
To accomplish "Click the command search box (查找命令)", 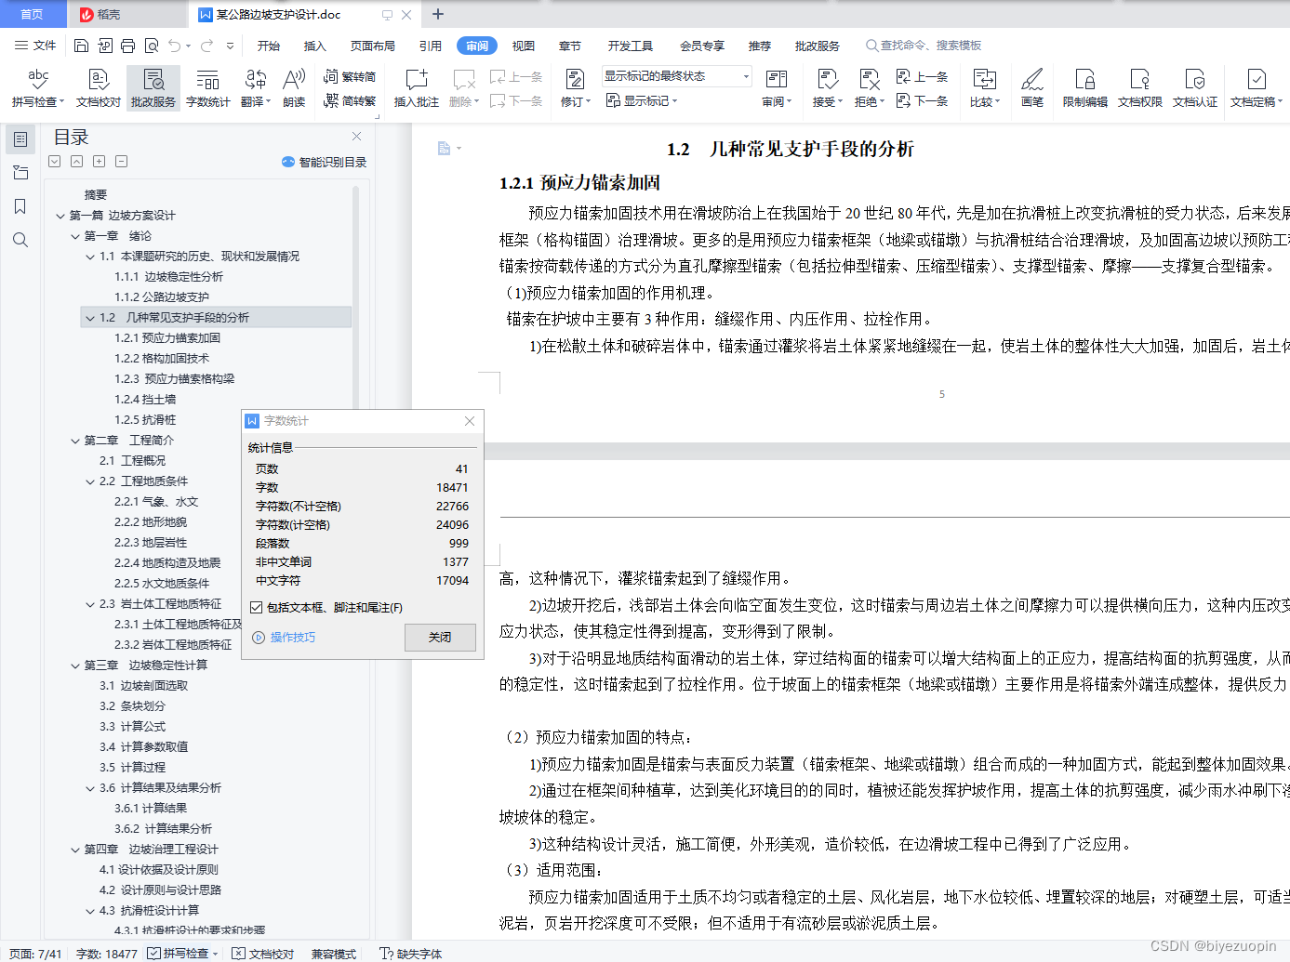I will click(925, 46).
